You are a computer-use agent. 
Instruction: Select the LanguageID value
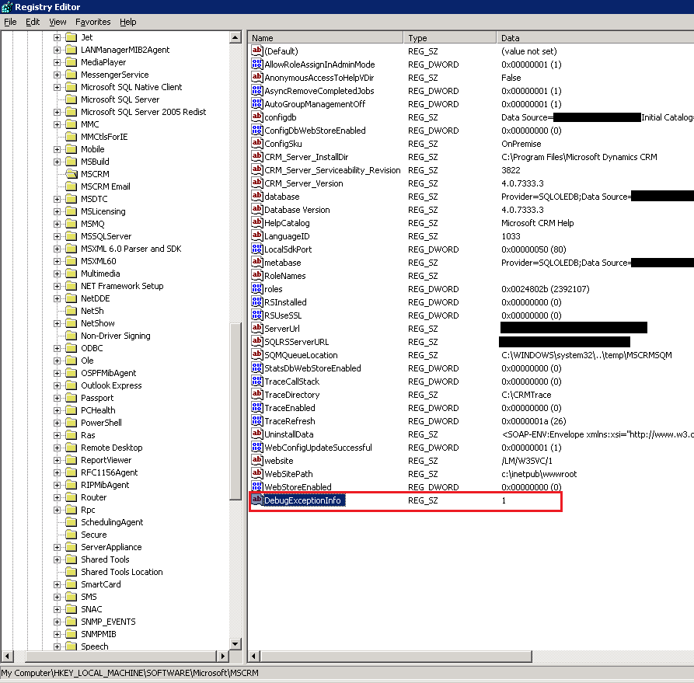pos(287,236)
